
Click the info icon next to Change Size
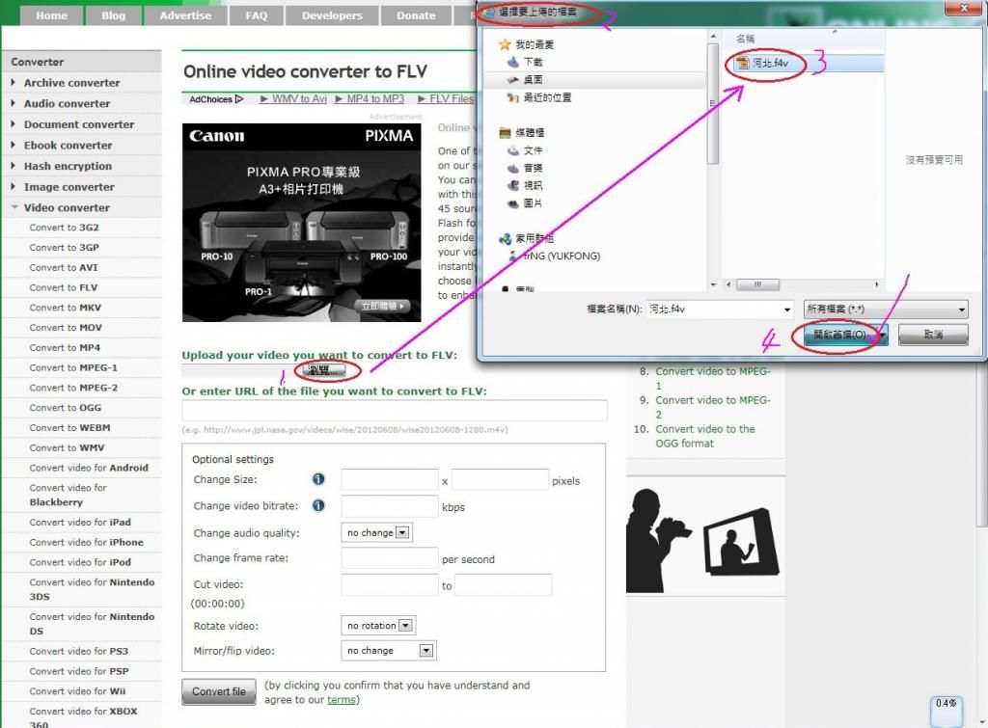pyautogui.click(x=318, y=479)
